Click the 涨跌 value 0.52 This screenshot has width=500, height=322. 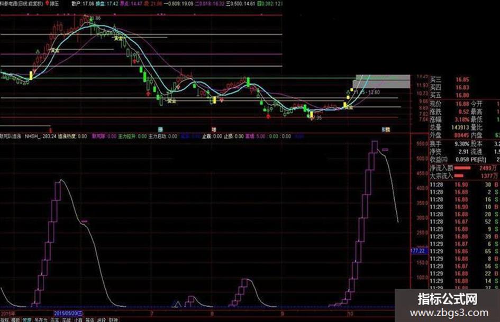tap(463, 112)
